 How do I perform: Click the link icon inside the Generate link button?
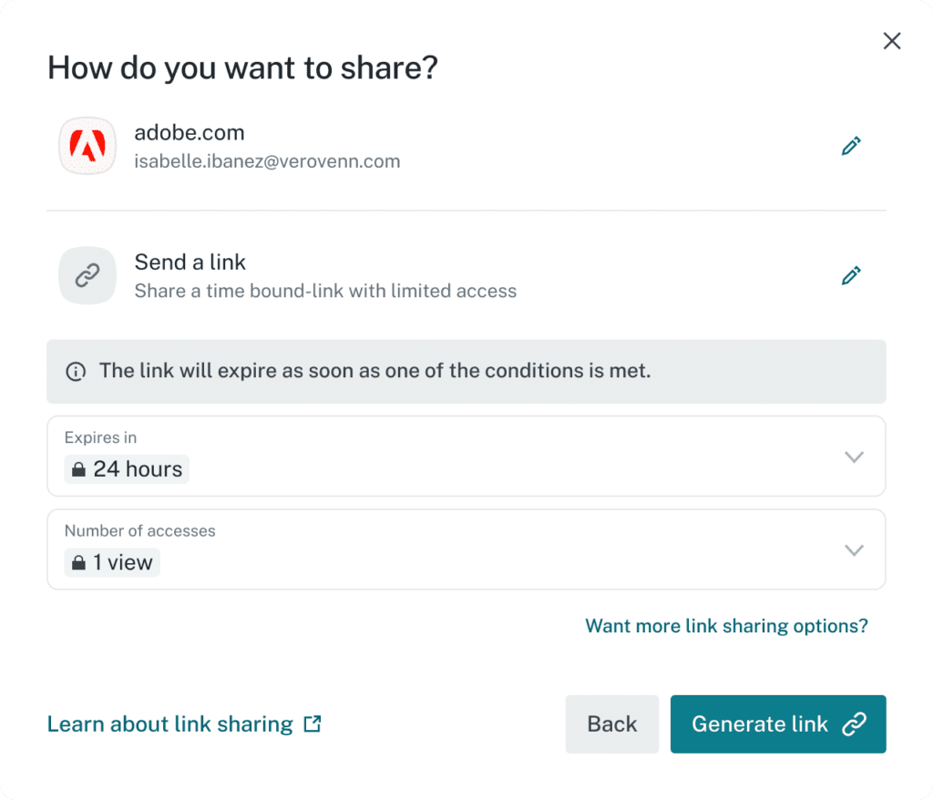[x=853, y=723]
